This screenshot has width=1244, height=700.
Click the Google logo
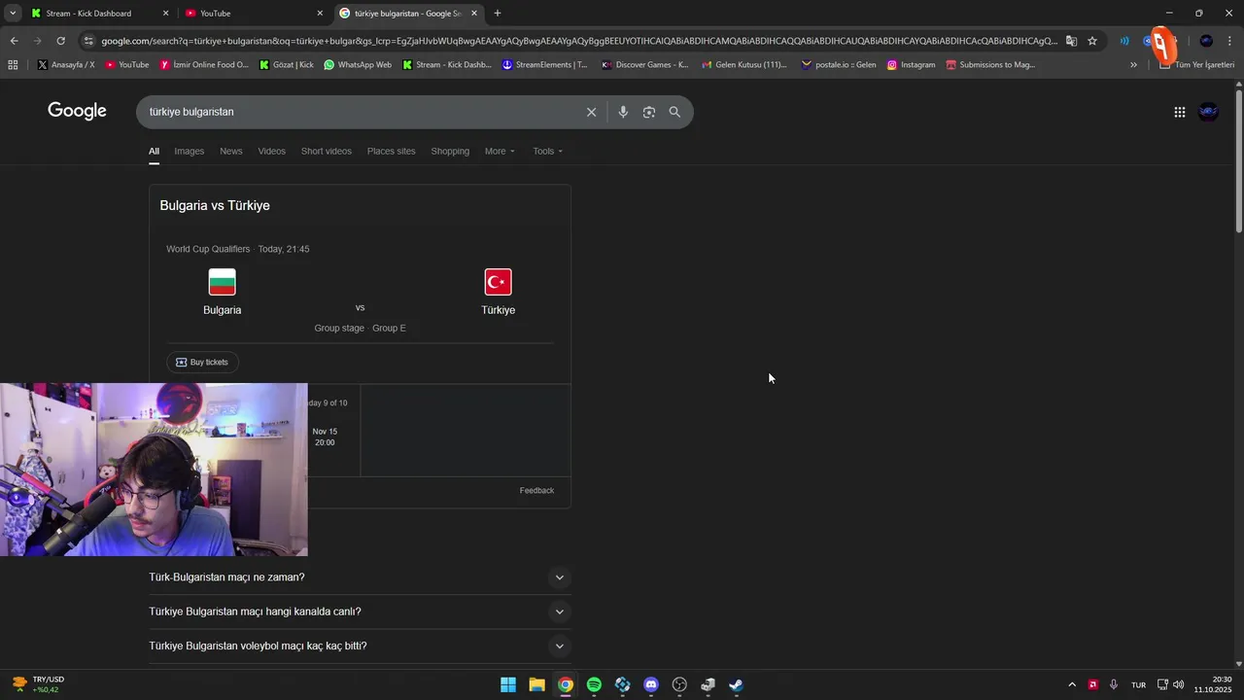[77, 111]
